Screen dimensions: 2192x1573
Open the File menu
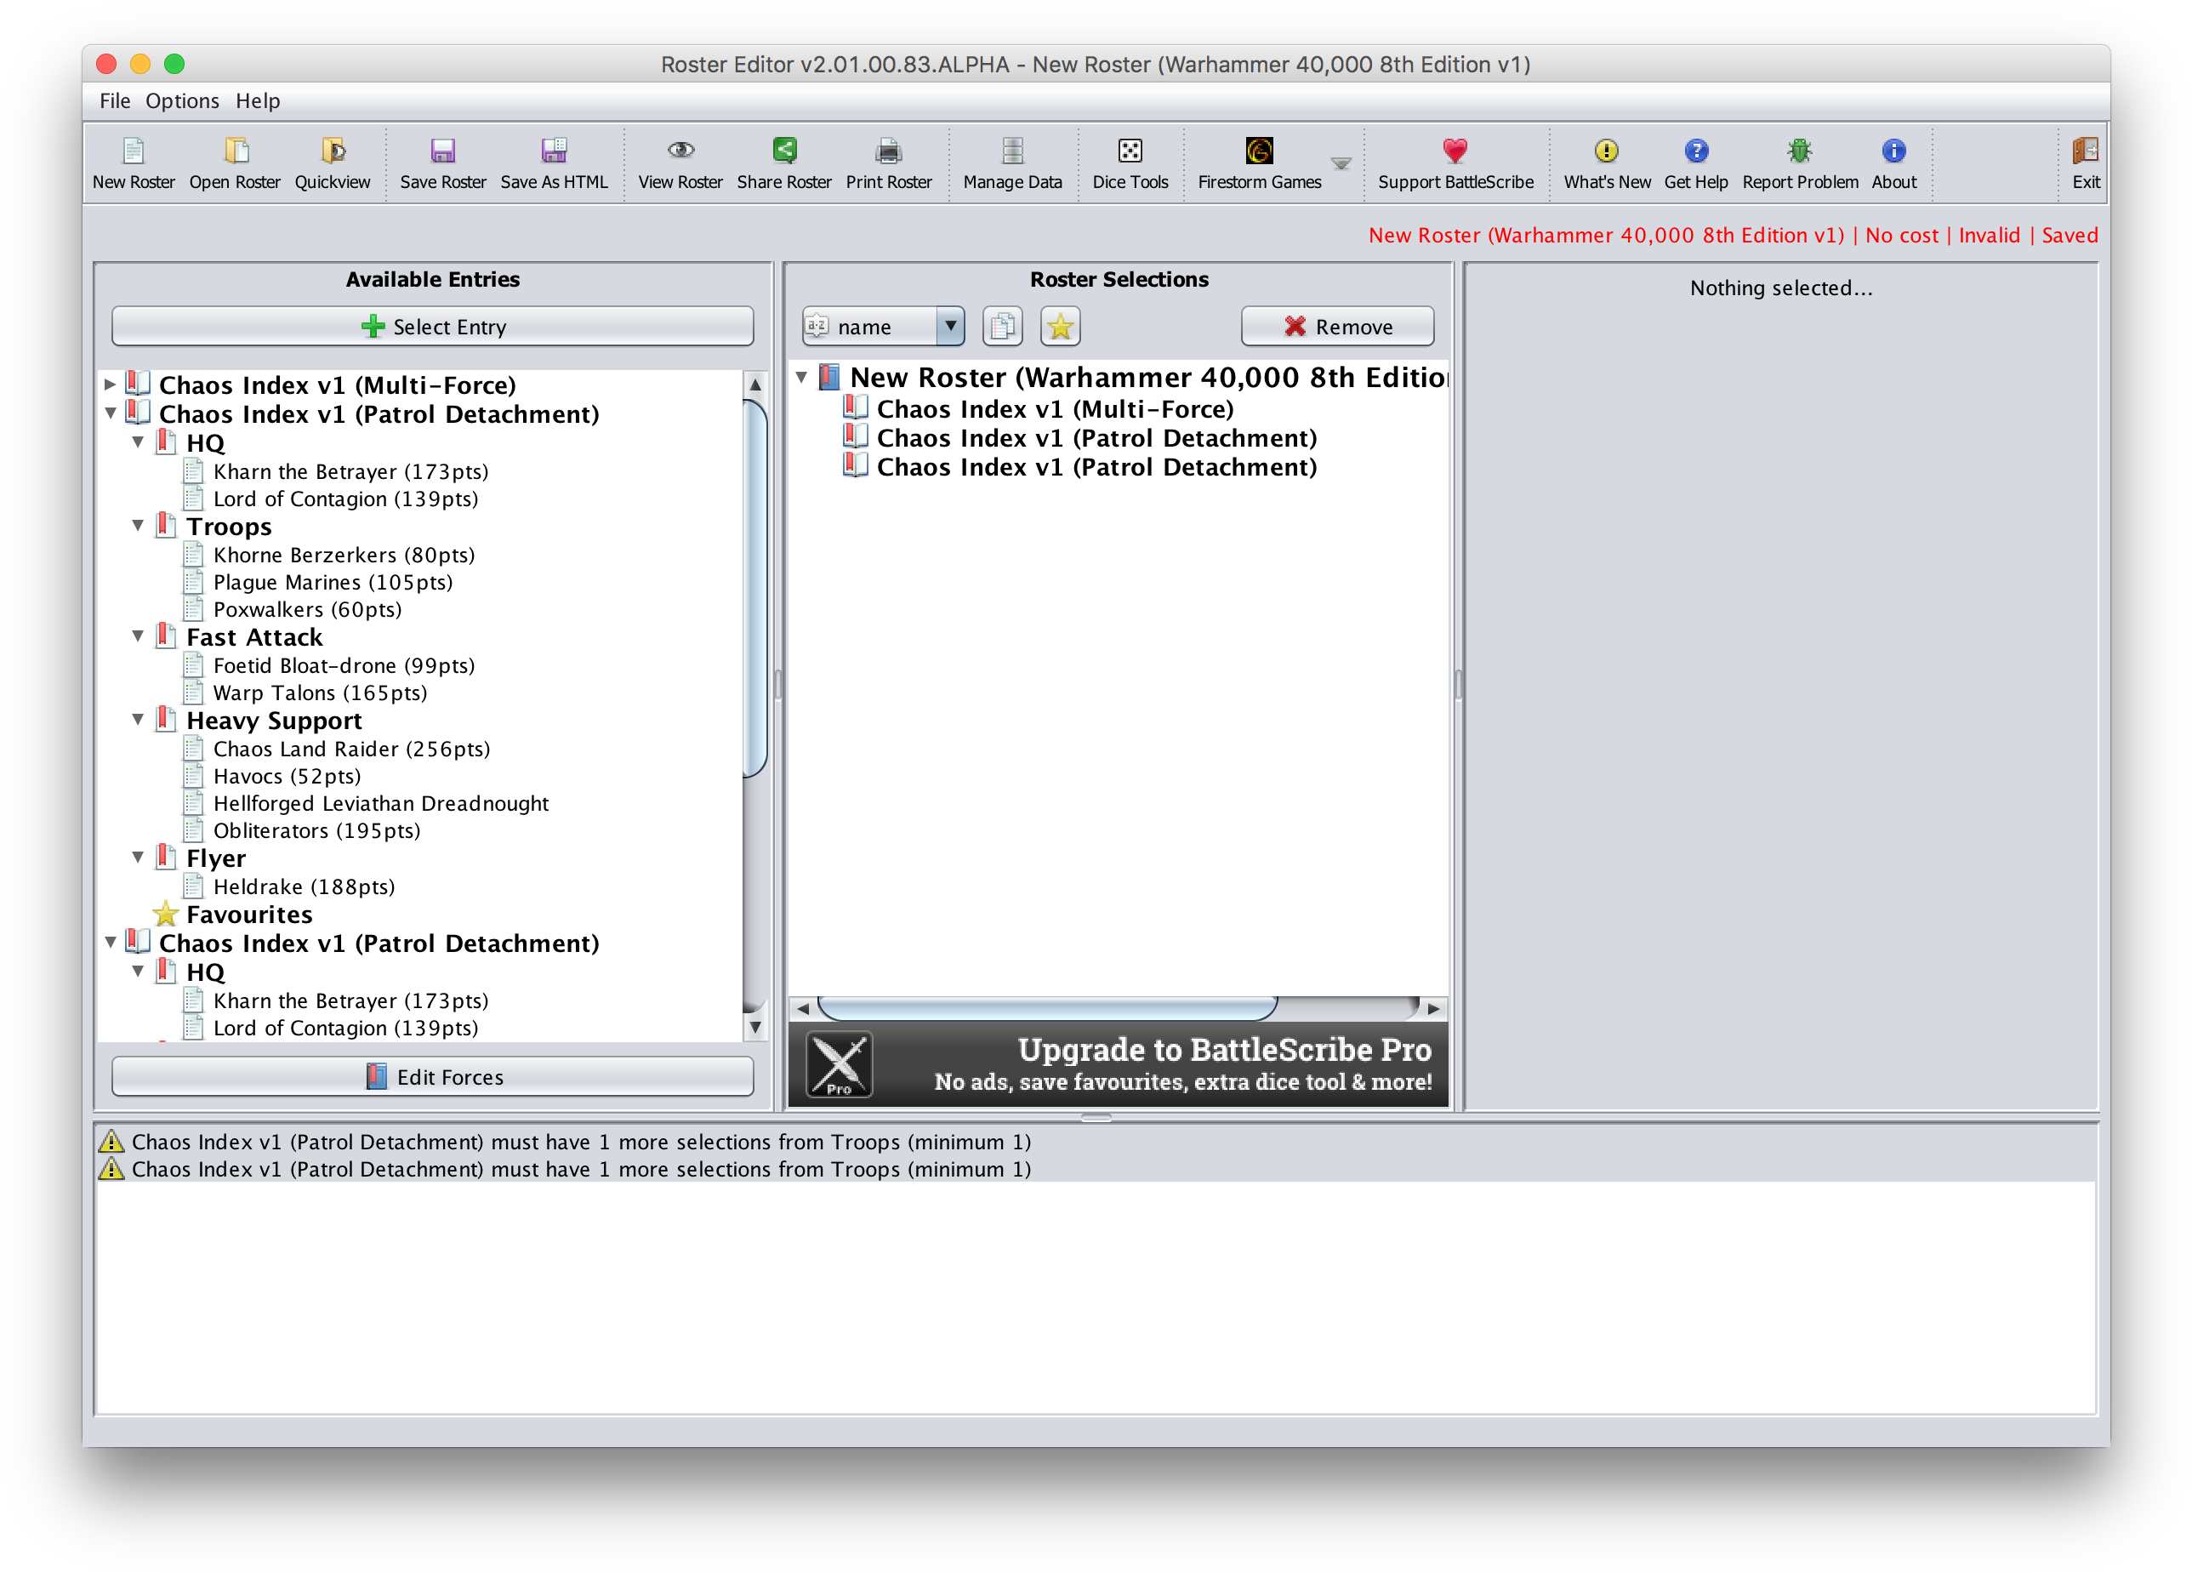point(114,100)
